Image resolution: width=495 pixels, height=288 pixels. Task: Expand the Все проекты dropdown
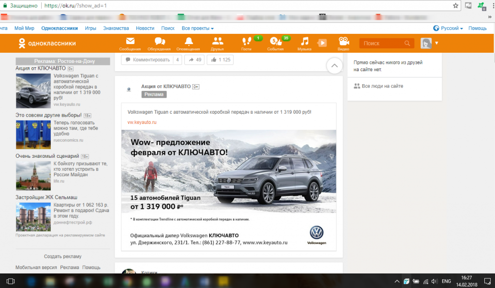[x=197, y=28]
